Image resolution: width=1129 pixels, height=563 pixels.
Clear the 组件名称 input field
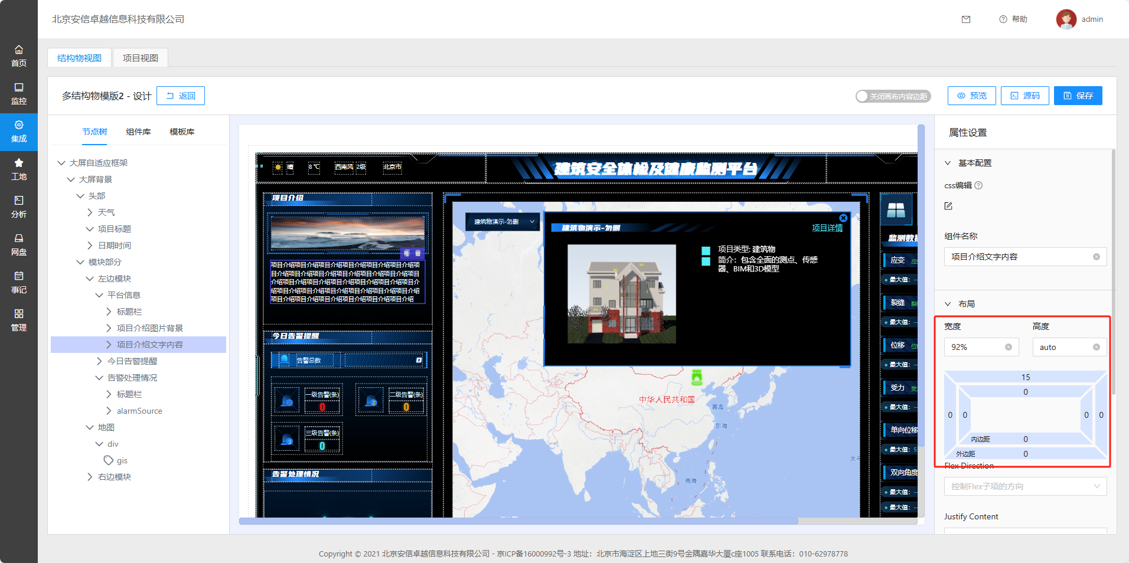1096,257
